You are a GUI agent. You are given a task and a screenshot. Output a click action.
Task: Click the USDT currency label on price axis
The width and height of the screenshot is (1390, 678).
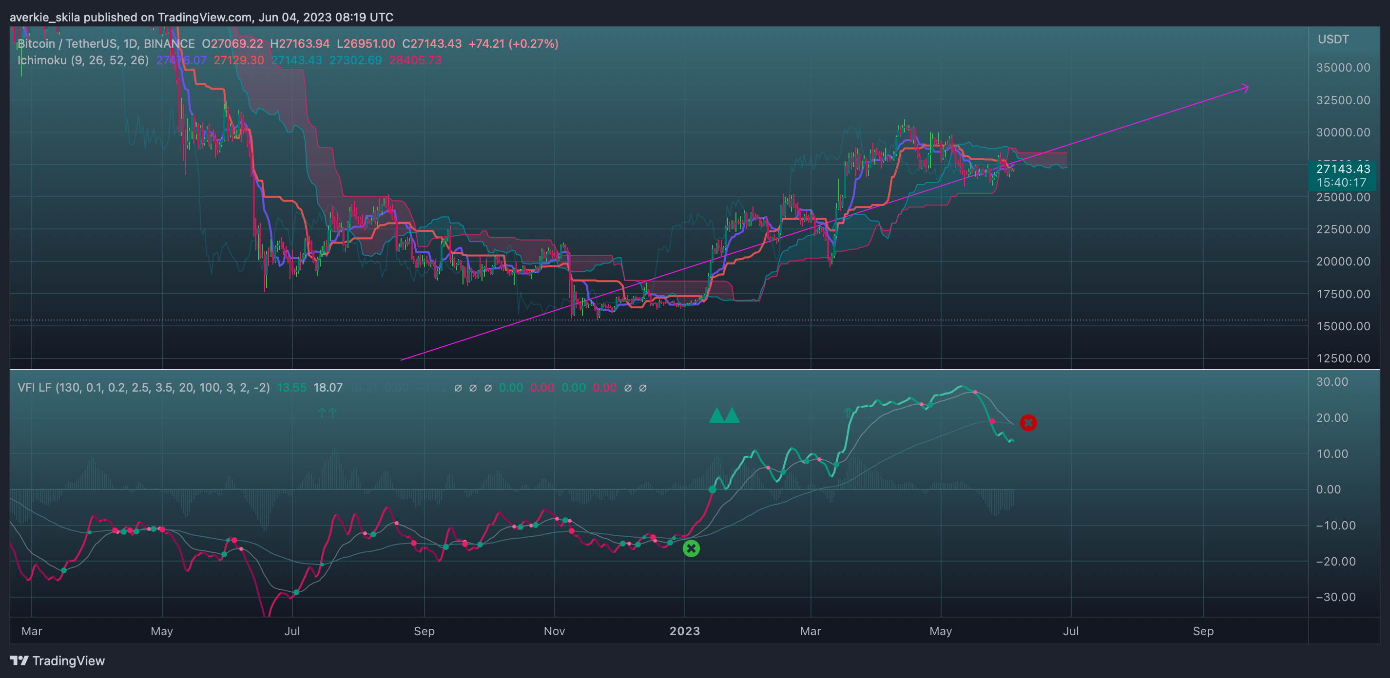[1333, 39]
